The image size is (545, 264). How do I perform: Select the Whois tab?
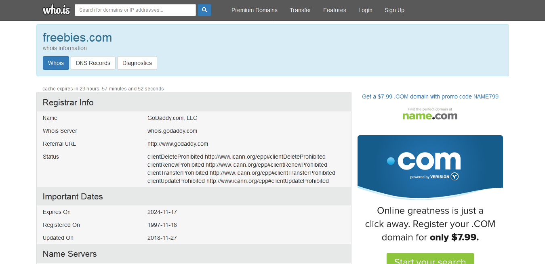[x=56, y=63]
